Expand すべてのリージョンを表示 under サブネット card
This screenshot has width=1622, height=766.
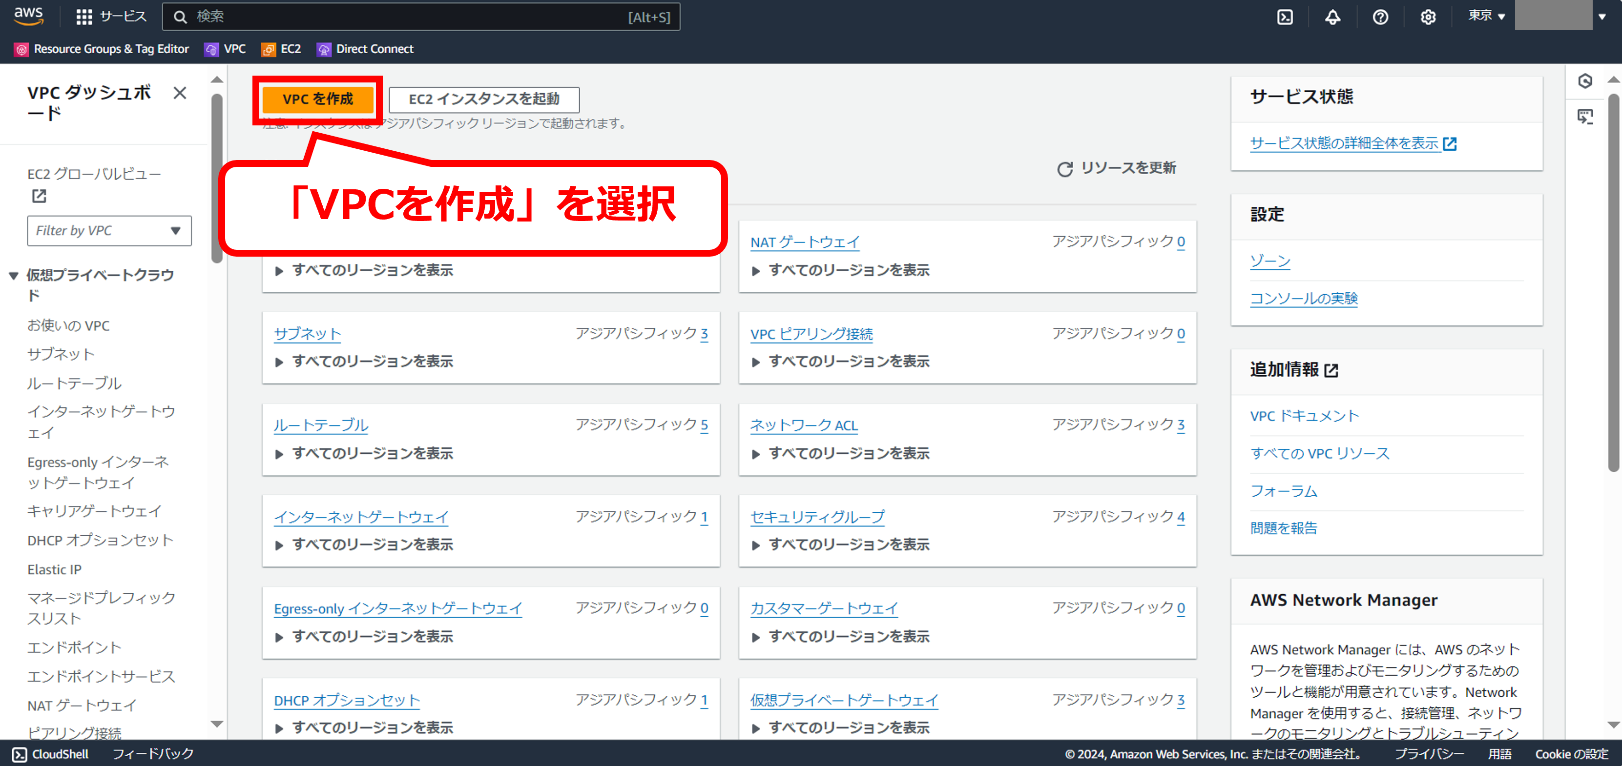click(364, 361)
